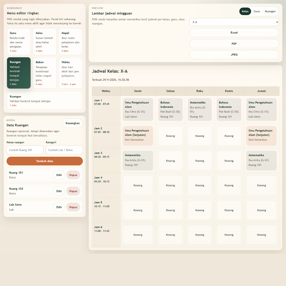
Task: Click the "8 data" count under Beban
Action: coord(39,84)
